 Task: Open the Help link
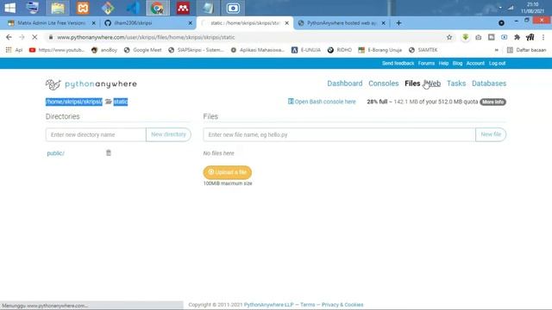tap(443, 63)
